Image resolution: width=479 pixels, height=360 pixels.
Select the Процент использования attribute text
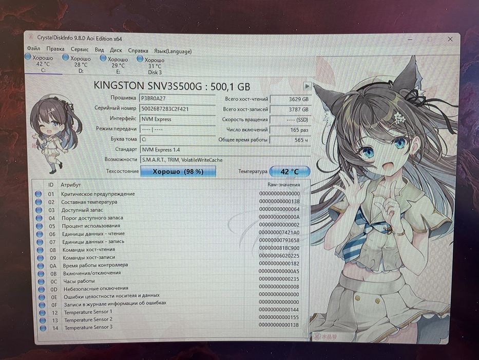tap(91, 226)
